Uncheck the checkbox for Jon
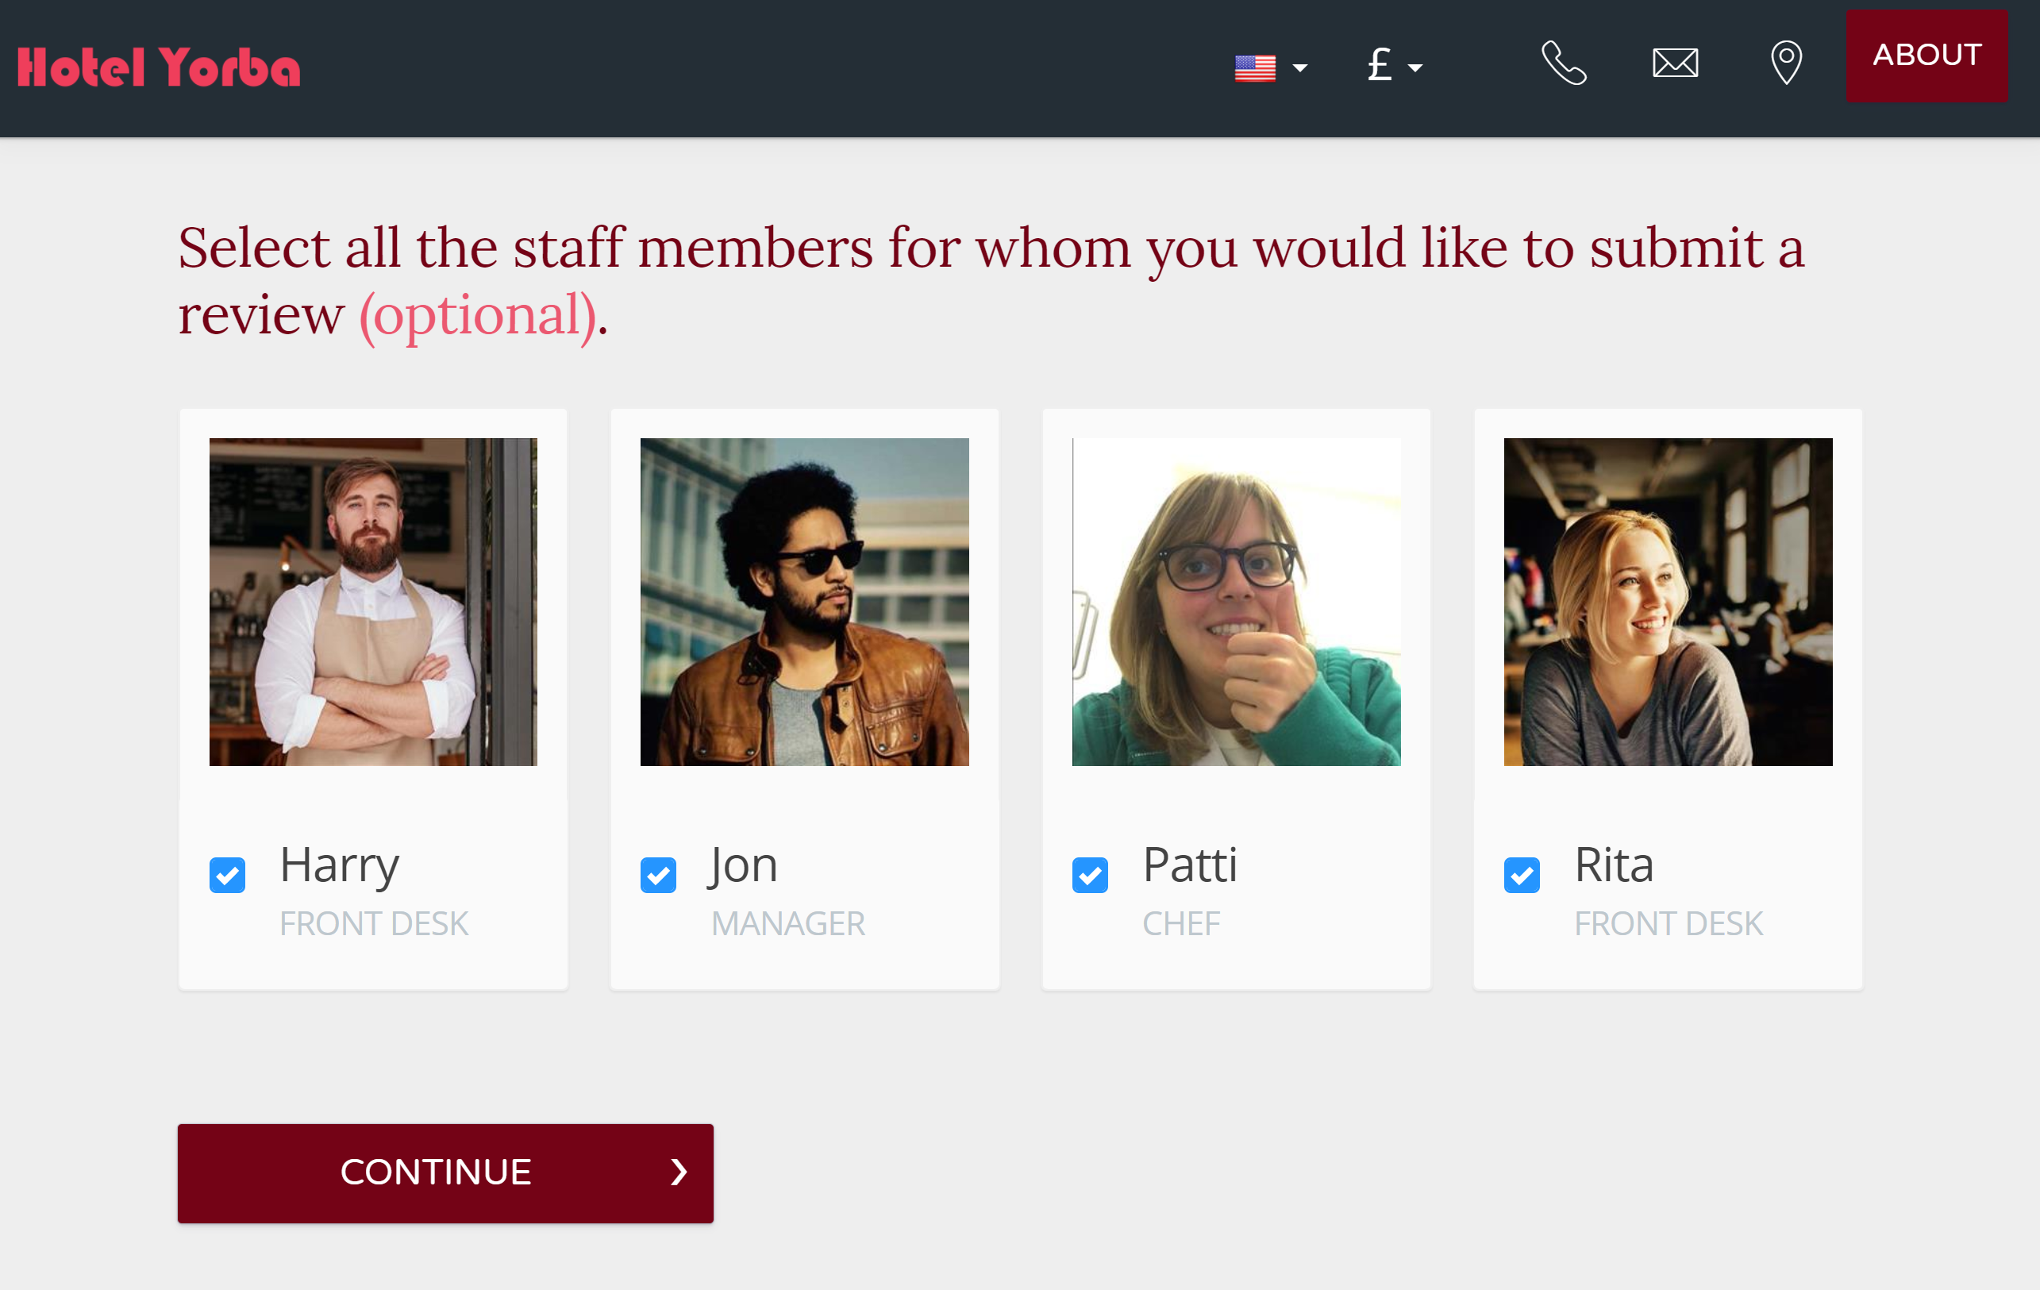2040x1290 pixels. coord(658,874)
